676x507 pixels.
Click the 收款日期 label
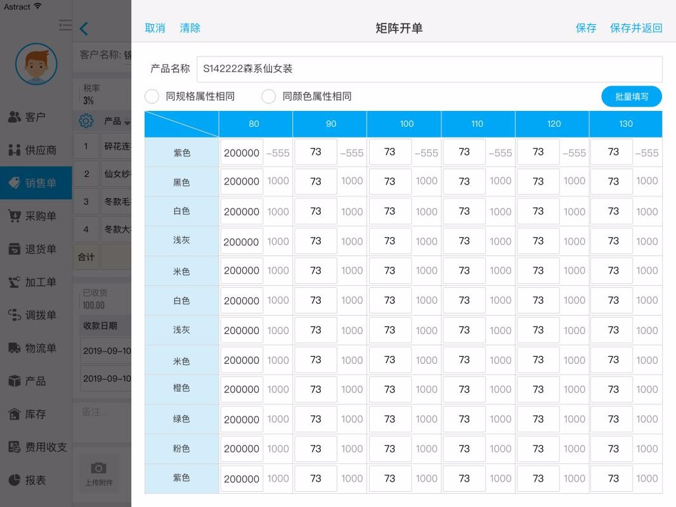(100, 326)
